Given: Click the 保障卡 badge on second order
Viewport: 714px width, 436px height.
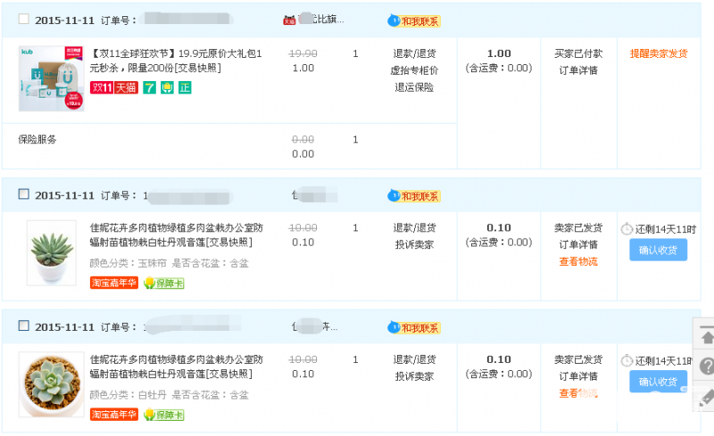Looking at the screenshot, I should click(163, 283).
